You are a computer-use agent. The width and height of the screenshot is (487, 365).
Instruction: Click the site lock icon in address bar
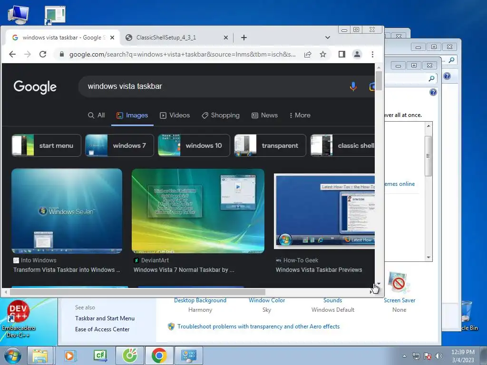(x=61, y=54)
